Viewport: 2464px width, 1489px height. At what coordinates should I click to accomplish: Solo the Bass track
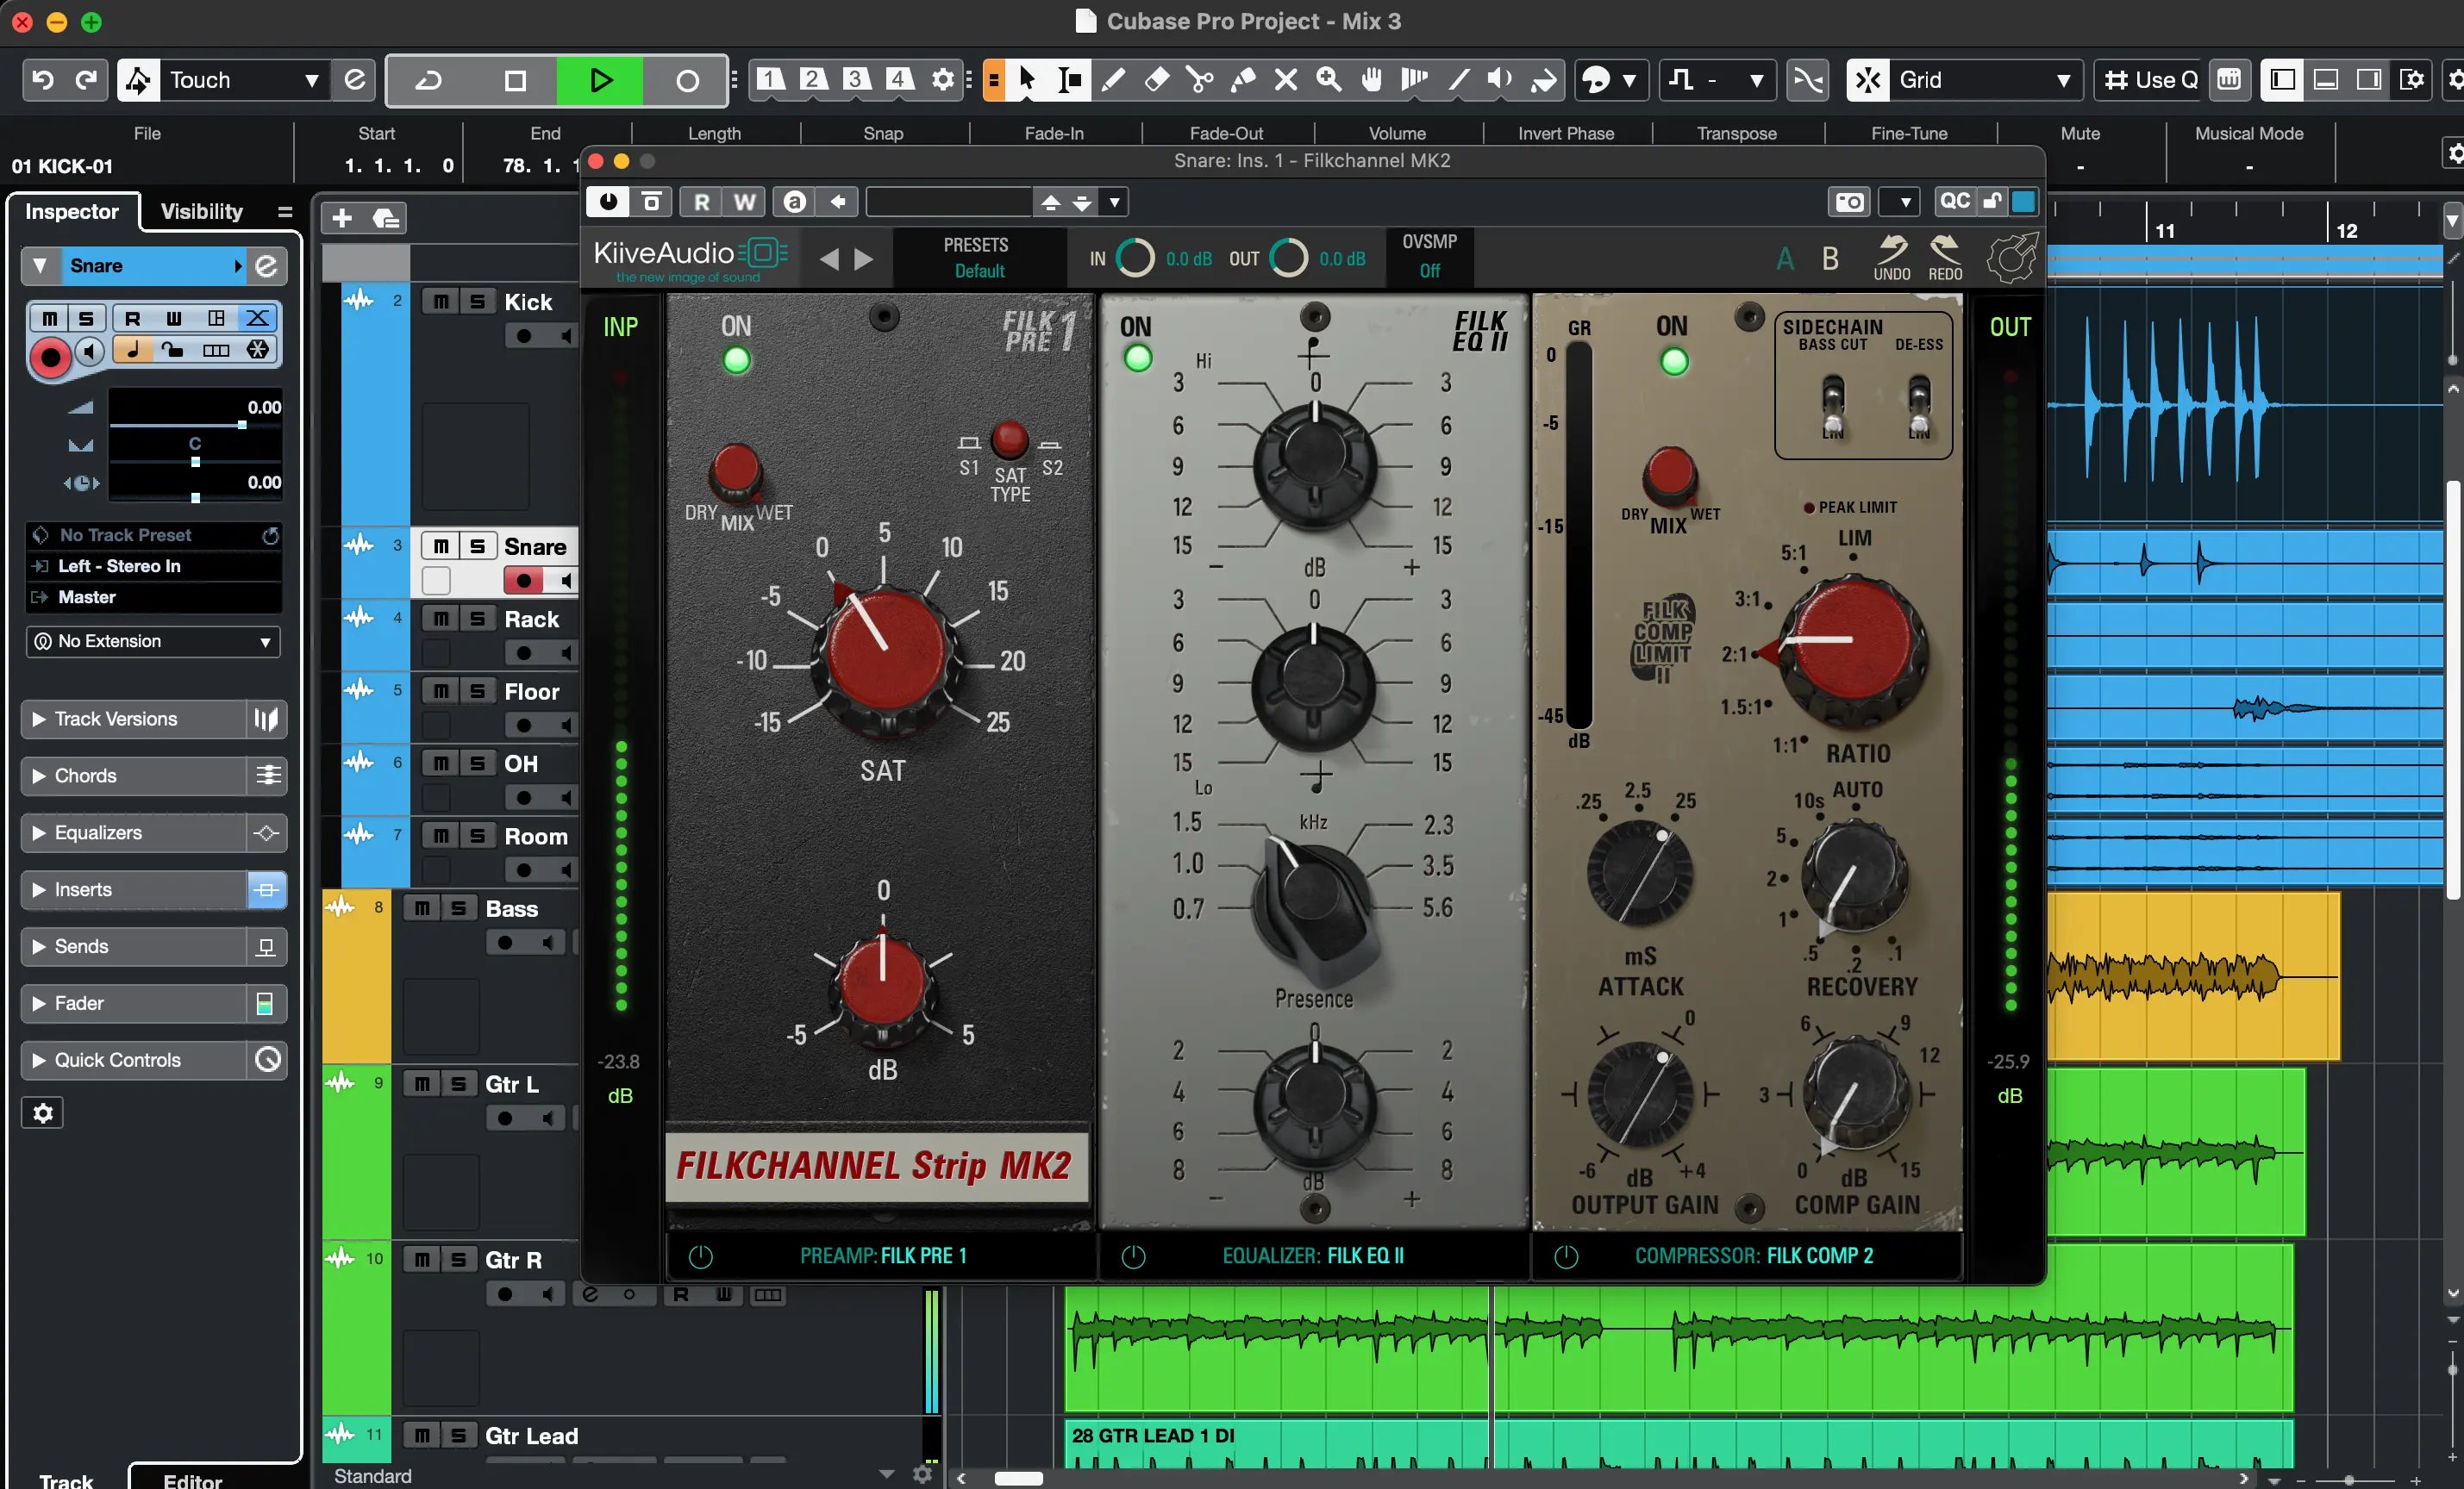click(x=458, y=908)
